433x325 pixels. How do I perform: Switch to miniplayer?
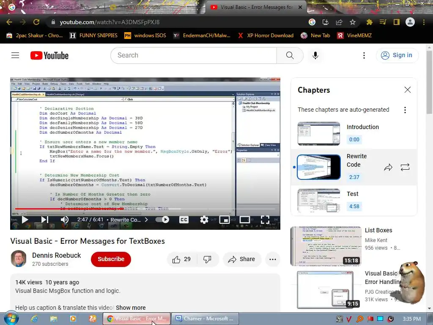coord(224,220)
